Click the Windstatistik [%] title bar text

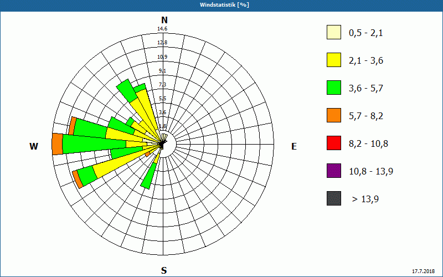click(x=224, y=5)
